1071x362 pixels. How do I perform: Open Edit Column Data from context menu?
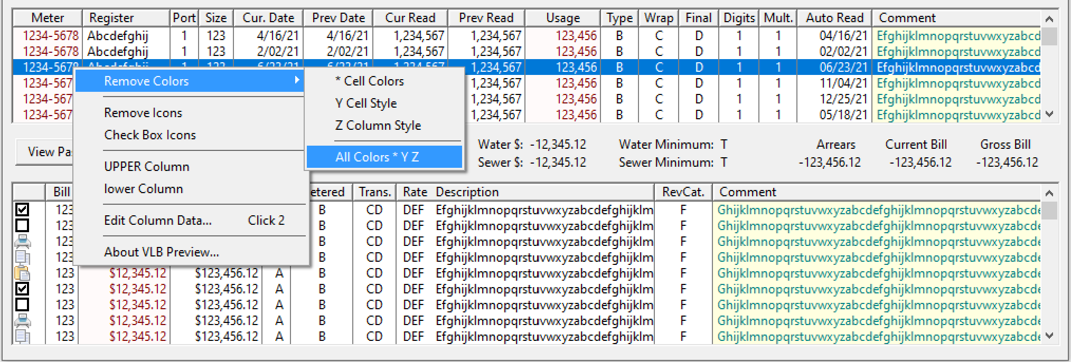click(x=158, y=221)
